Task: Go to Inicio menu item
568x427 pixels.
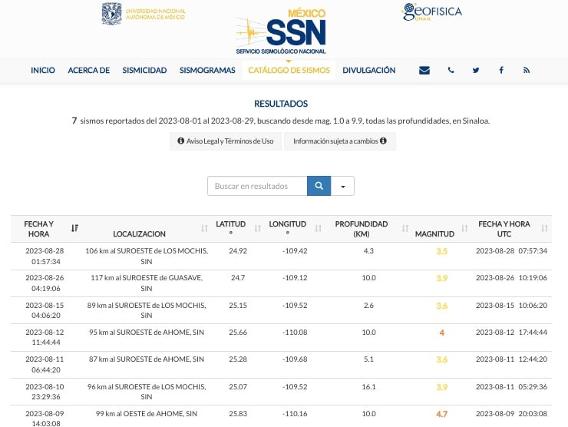Action: pos(43,71)
